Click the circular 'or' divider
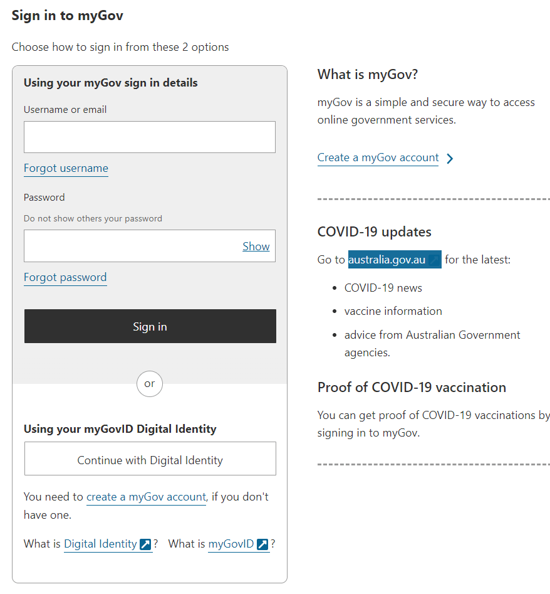The width and height of the screenshot is (550, 594). (150, 384)
